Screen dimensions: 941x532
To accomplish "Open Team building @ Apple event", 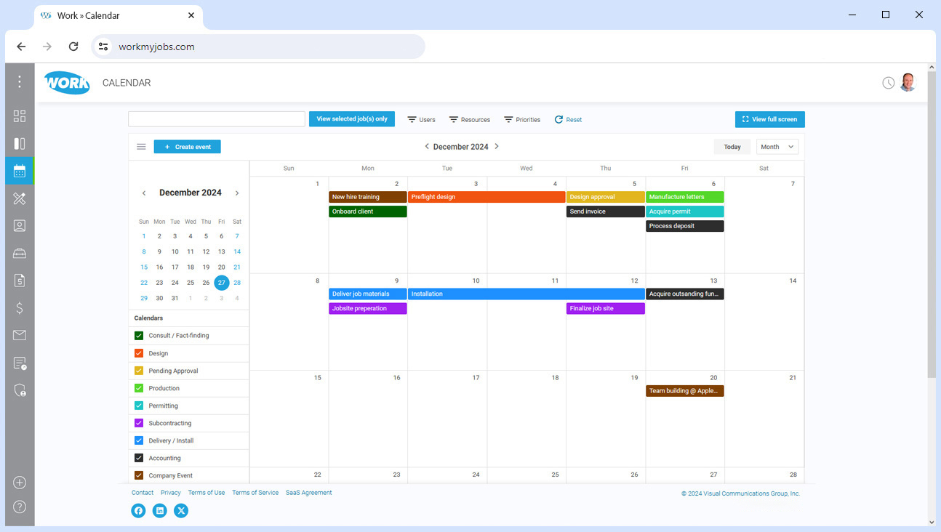I will pos(685,391).
